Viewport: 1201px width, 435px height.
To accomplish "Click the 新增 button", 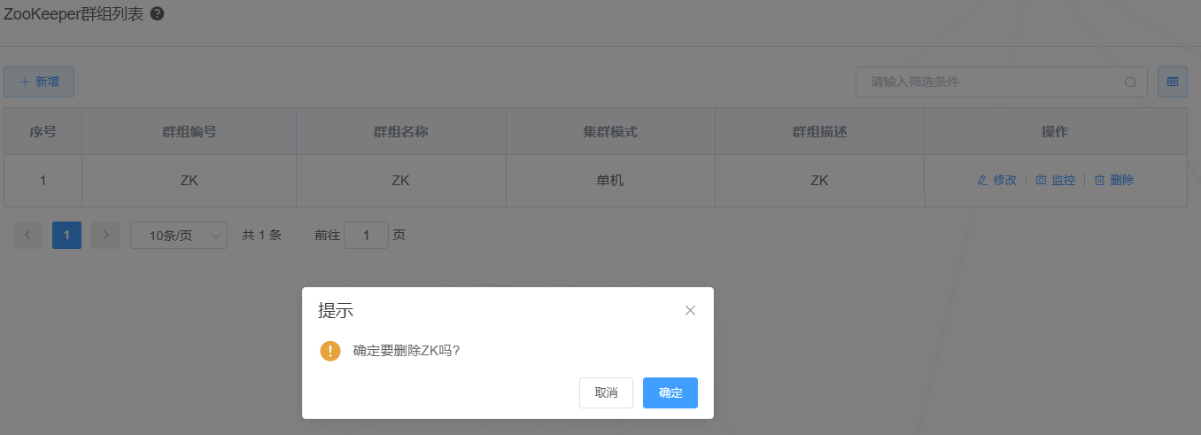I will [39, 82].
